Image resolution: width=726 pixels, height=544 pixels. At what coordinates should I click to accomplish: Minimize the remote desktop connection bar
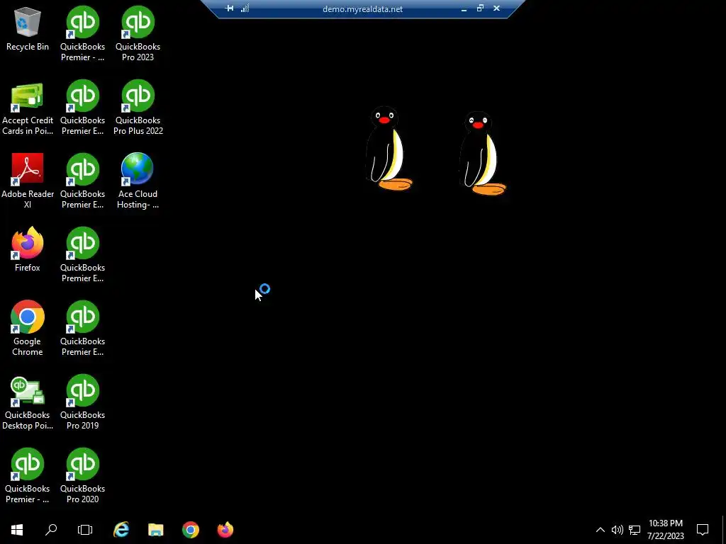(x=464, y=8)
